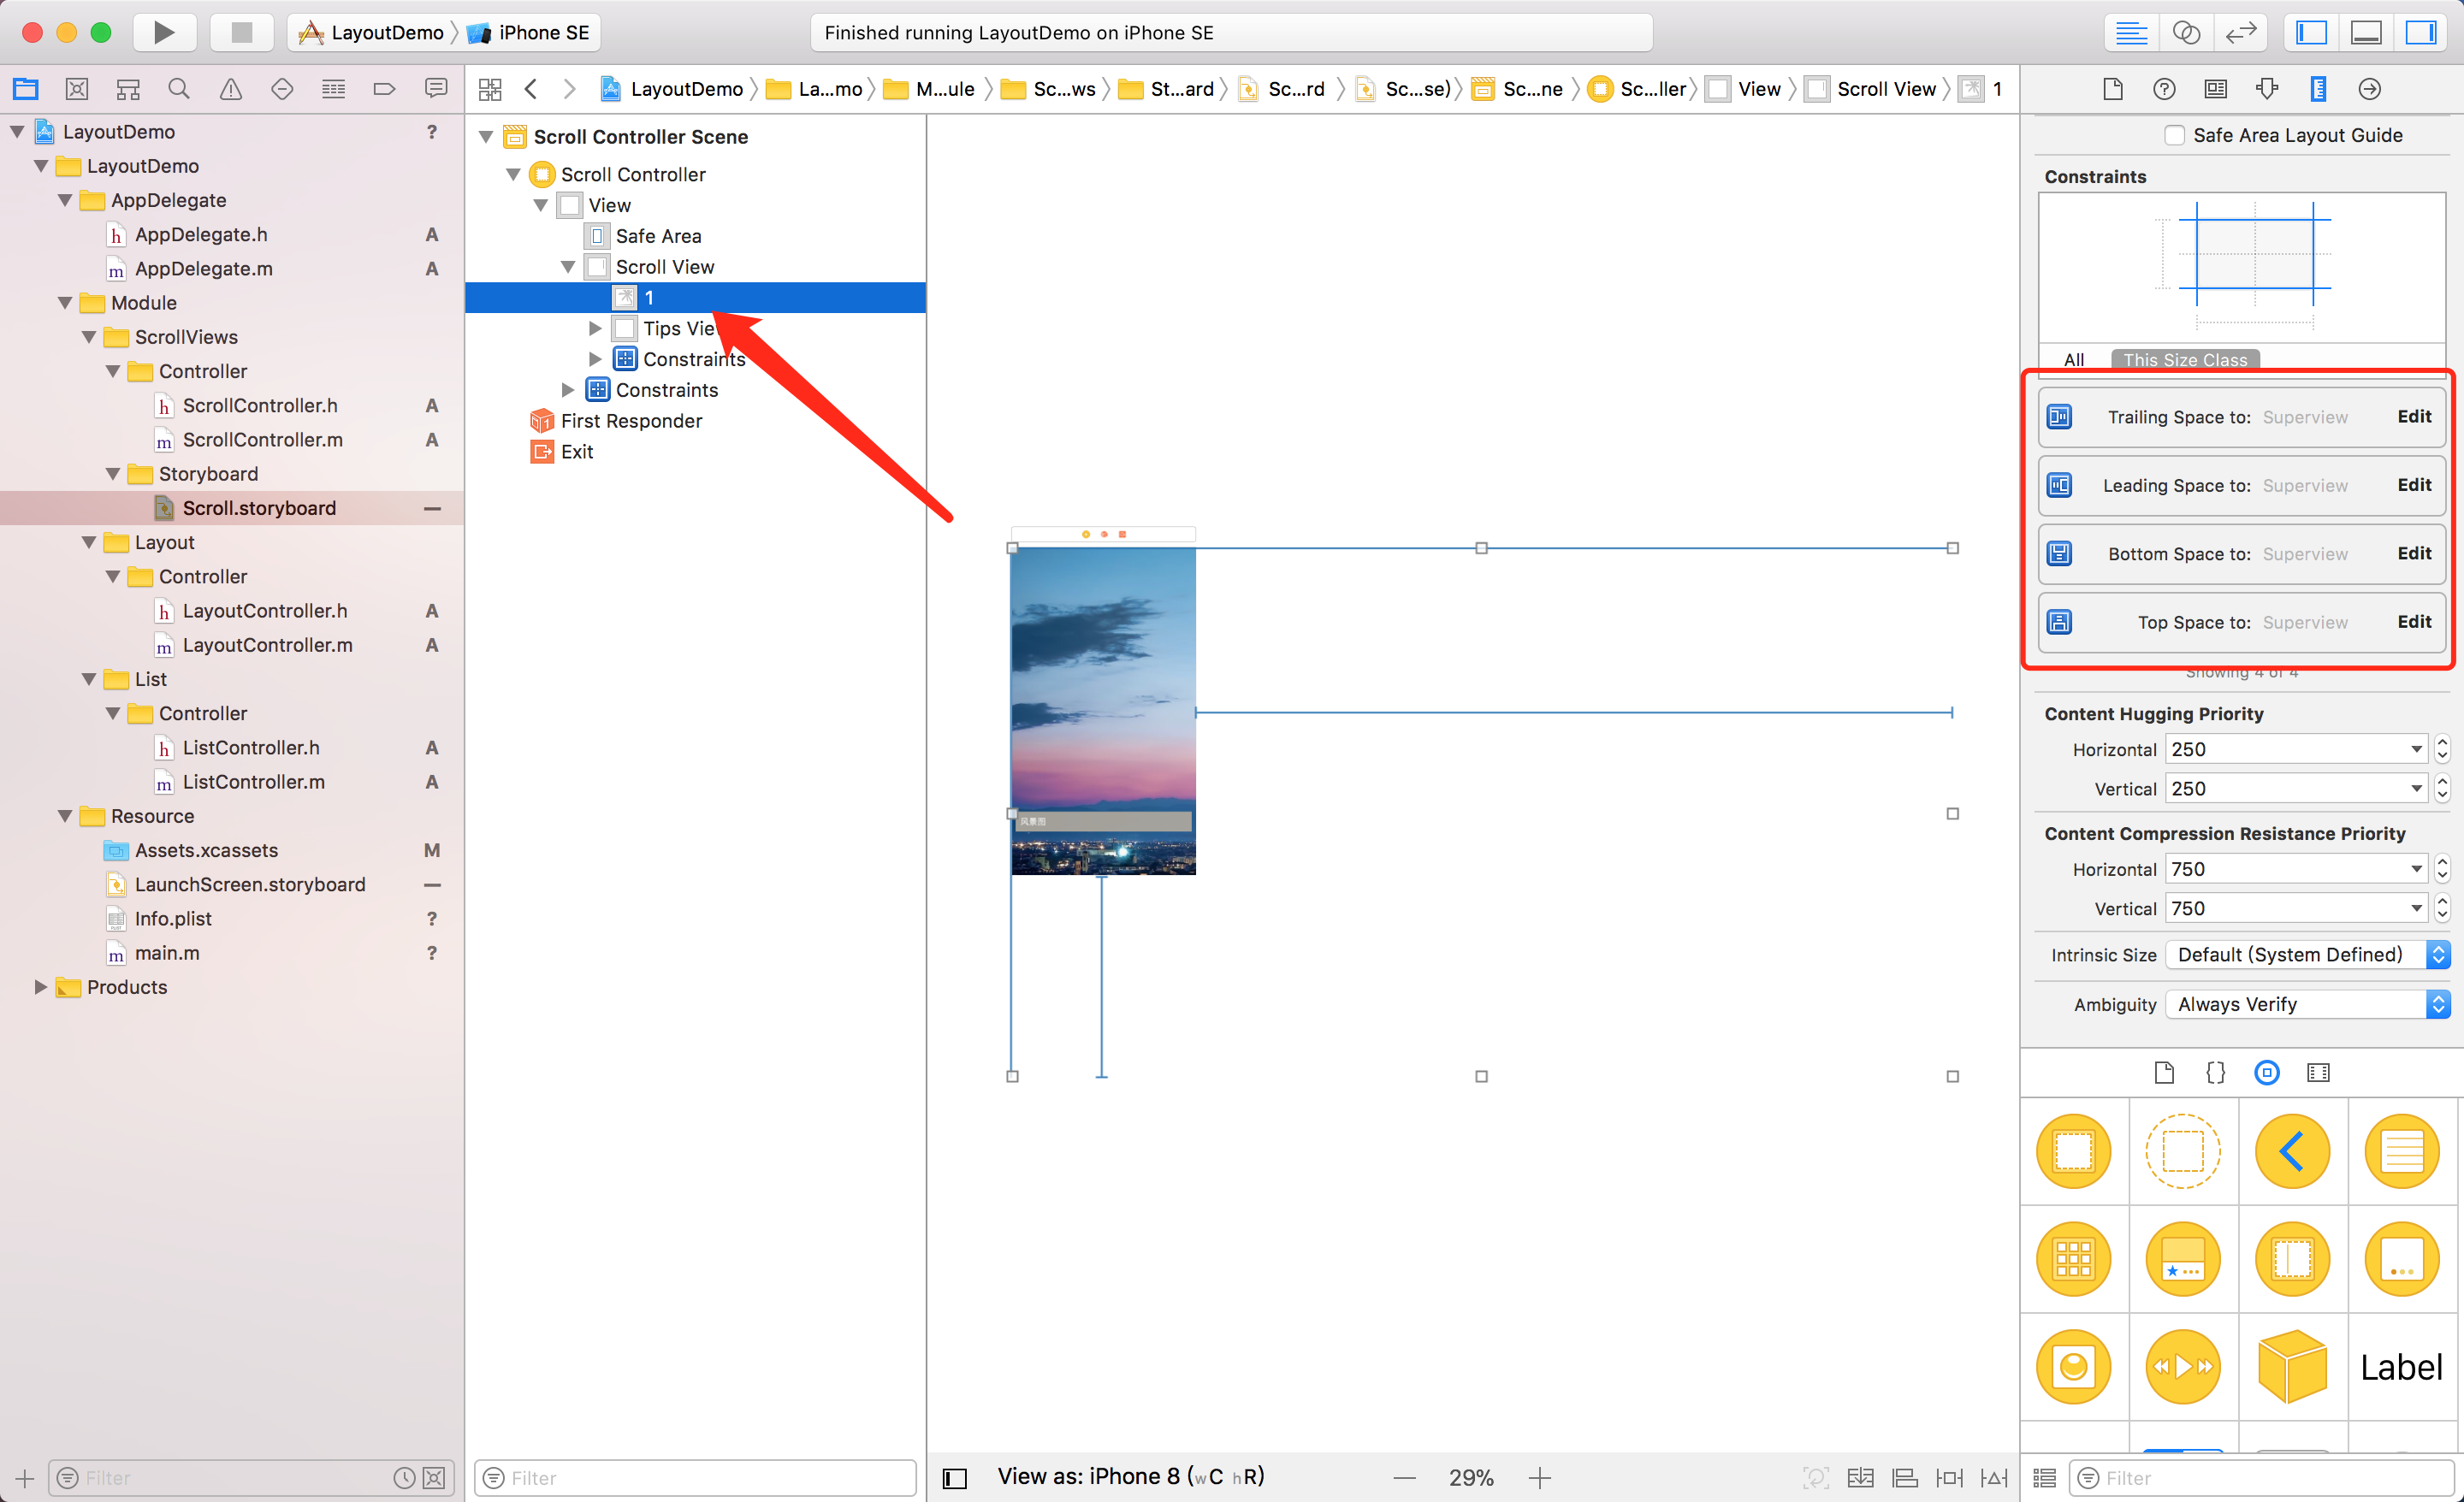Select This Size Class tab
This screenshot has width=2464, height=1502.
click(x=2184, y=360)
